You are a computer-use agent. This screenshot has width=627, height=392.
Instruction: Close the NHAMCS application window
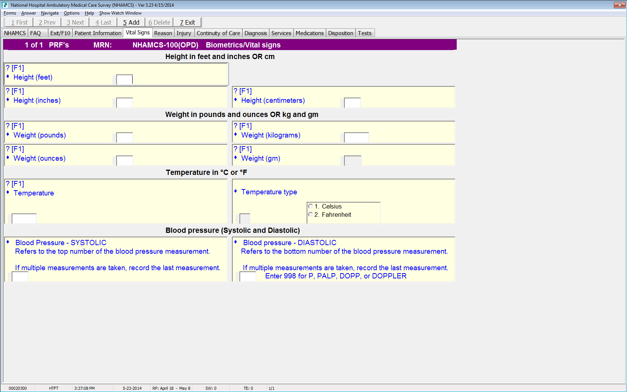click(620, 5)
